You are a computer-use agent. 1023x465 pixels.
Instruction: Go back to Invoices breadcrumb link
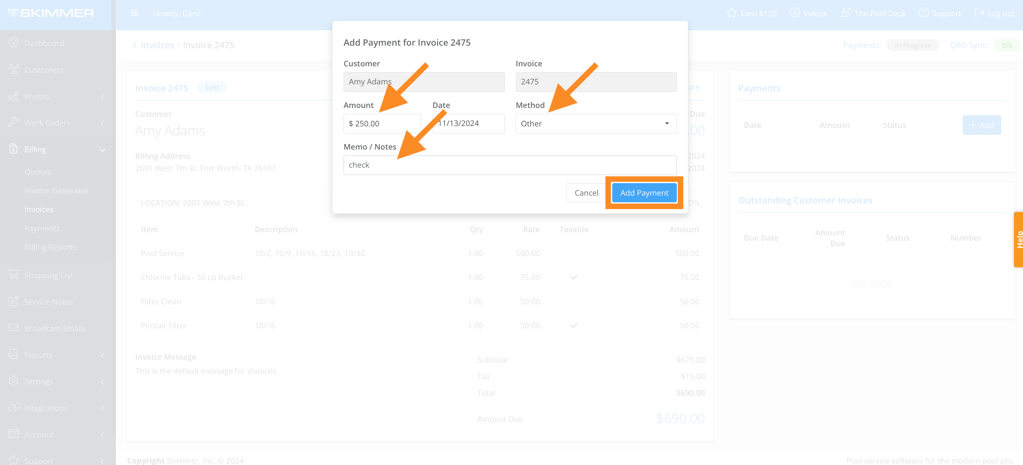coord(157,45)
